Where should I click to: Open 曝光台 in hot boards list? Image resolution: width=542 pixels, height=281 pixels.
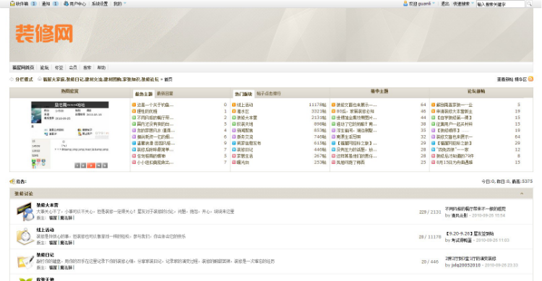tap(243, 162)
